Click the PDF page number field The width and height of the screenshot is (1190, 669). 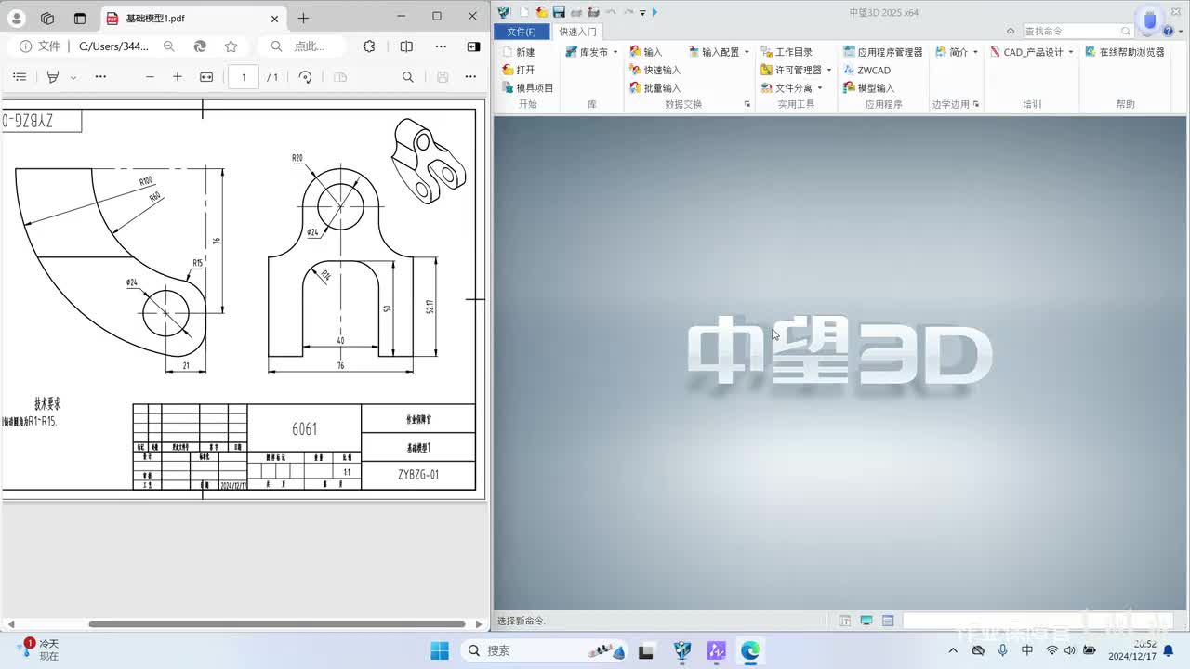point(244,77)
